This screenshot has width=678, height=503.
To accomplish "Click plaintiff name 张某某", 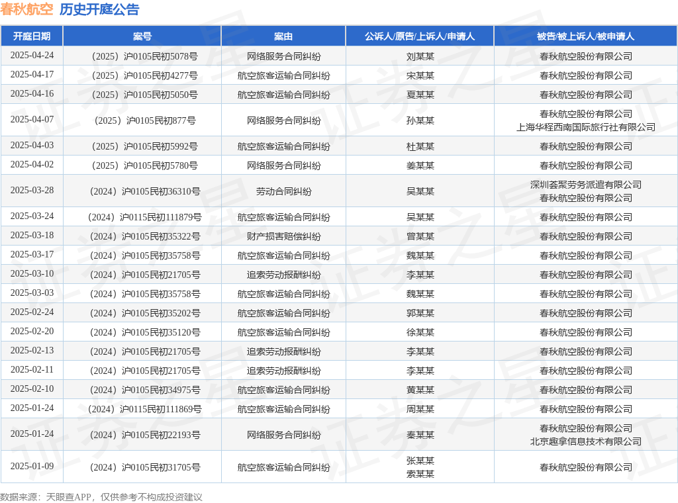I will (420, 461).
